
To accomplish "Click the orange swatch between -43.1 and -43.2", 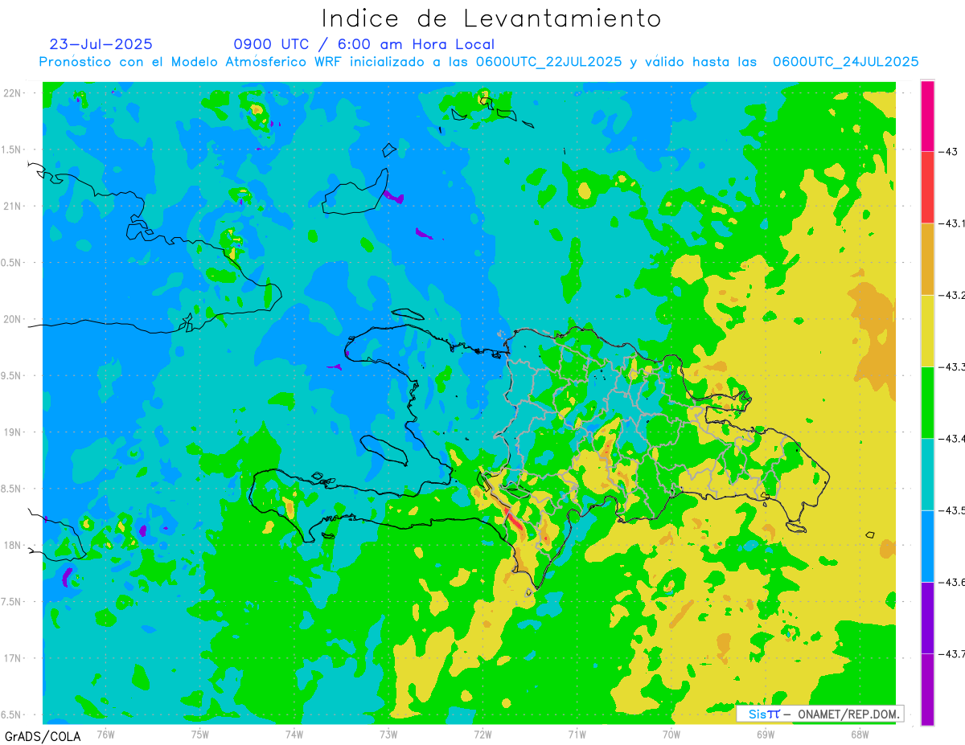I will coord(927,259).
